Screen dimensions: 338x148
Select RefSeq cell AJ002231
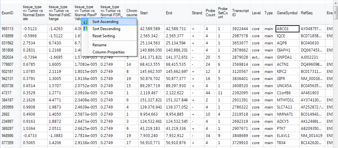pos(312,57)
